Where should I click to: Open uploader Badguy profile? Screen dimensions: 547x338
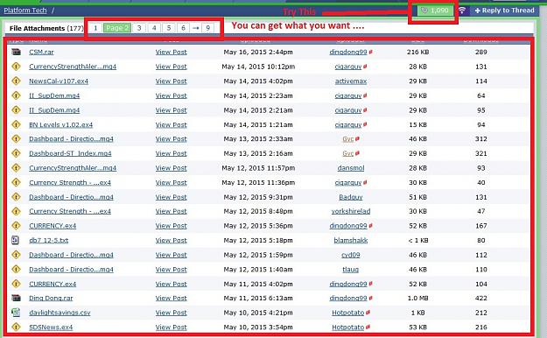point(351,197)
